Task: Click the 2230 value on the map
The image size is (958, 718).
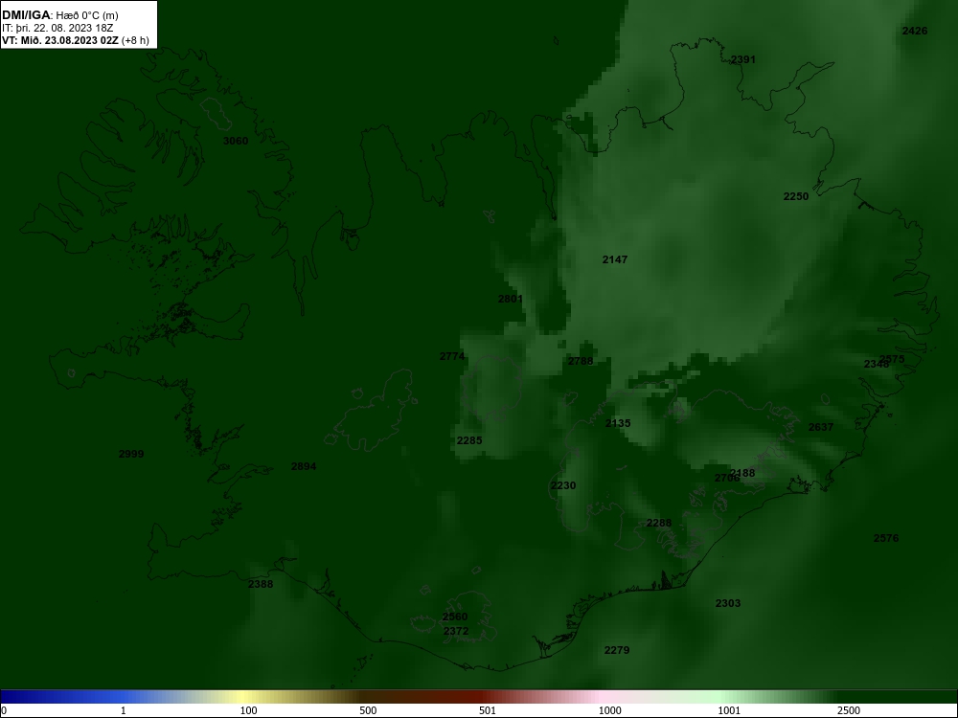Action: point(563,486)
